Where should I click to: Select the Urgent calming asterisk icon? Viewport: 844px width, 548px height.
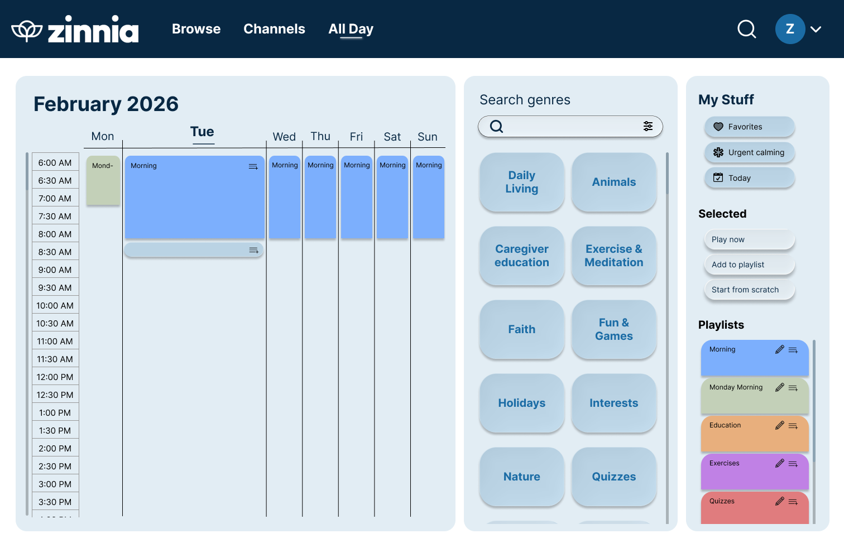[x=718, y=152]
